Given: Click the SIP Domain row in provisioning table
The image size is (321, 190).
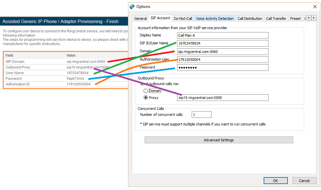Looking at the screenshot, I should (x=66, y=62).
